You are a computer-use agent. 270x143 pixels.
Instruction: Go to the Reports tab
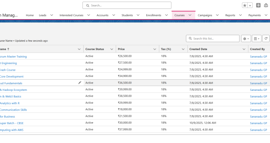pyautogui.click(x=230, y=15)
